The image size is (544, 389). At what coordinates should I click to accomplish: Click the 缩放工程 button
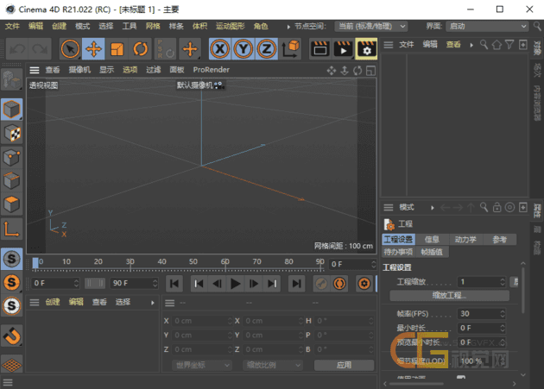(449, 295)
